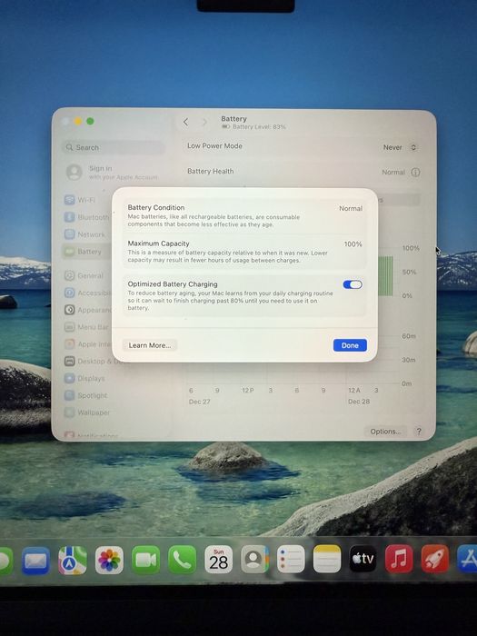Screen dimensions: 477x636
Task: Open Maps from the Dock
Action: (x=72, y=561)
